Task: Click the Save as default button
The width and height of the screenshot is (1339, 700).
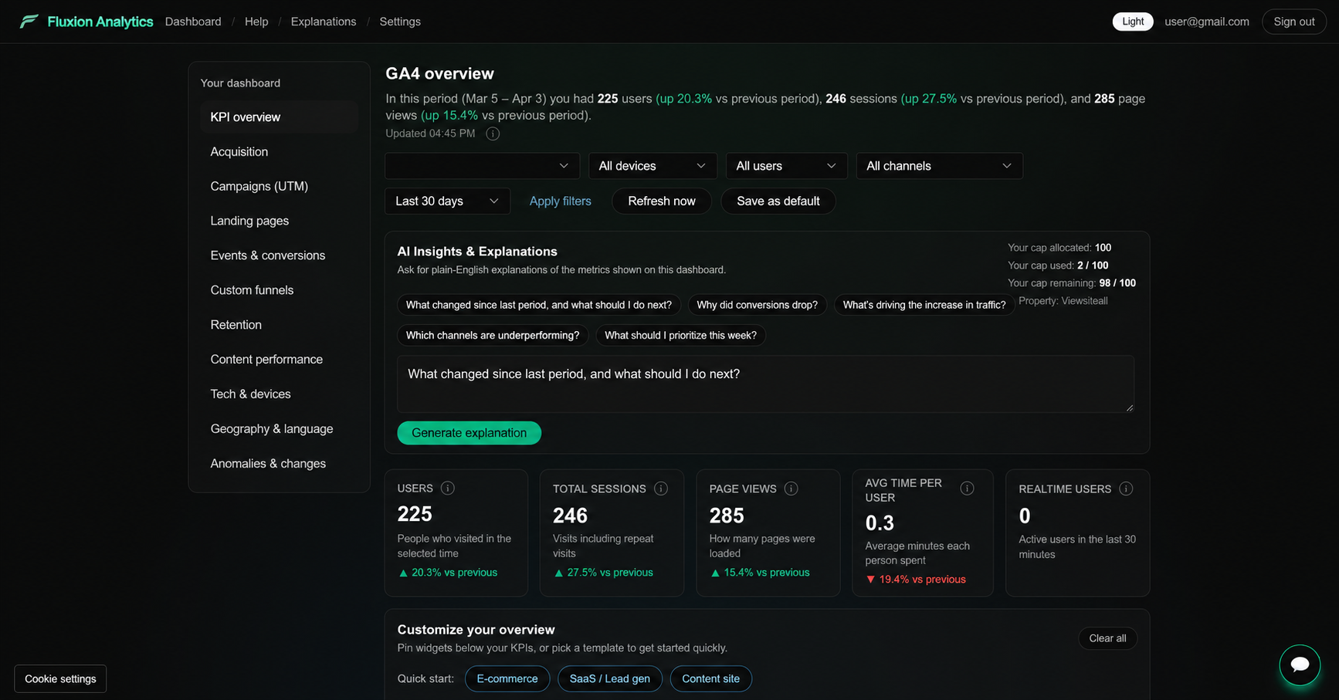Action: (x=778, y=201)
